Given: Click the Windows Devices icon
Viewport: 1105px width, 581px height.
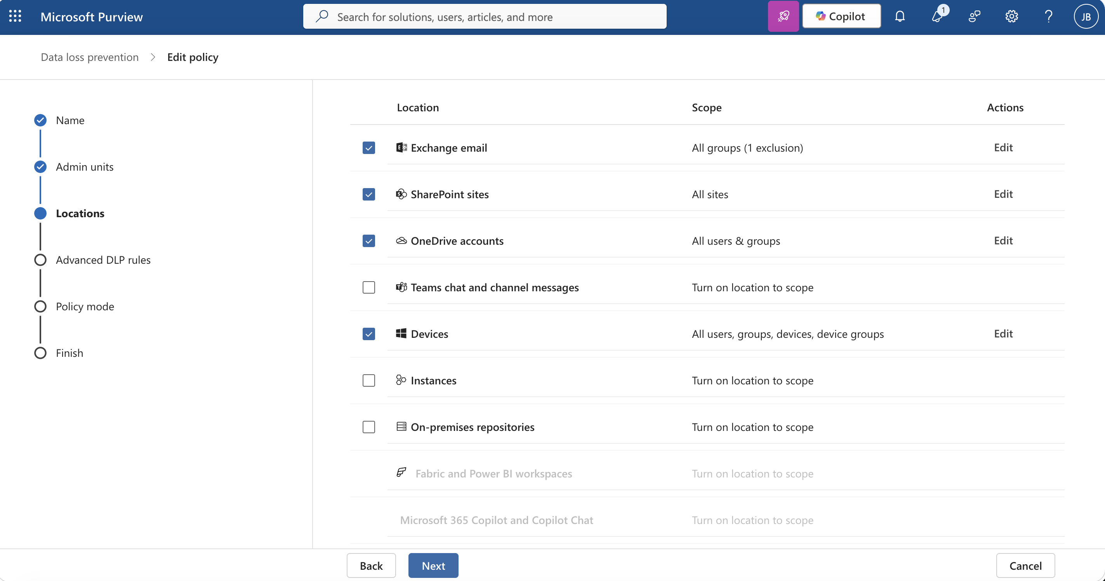Looking at the screenshot, I should click(401, 334).
